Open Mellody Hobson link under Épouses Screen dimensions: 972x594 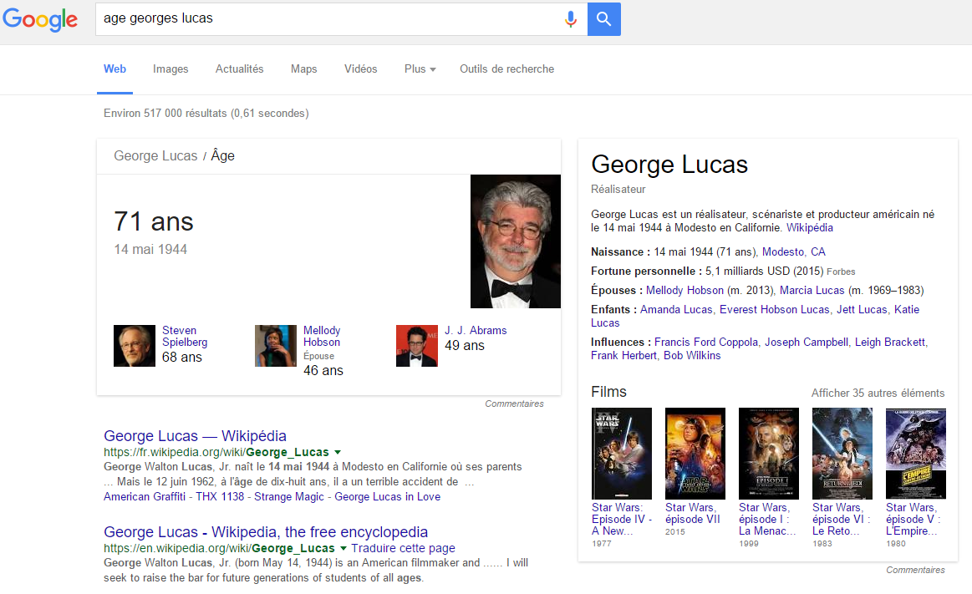[x=684, y=291]
